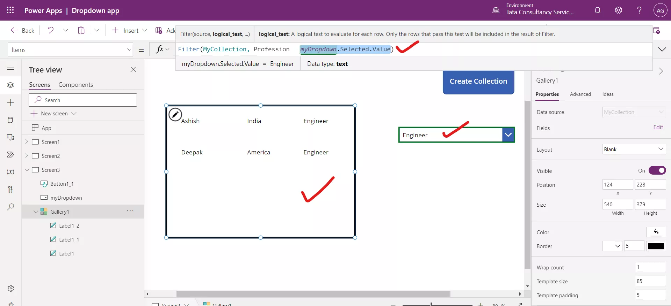
Task: Expand the Screen2 tree node
Action: pyautogui.click(x=27, y=155)
